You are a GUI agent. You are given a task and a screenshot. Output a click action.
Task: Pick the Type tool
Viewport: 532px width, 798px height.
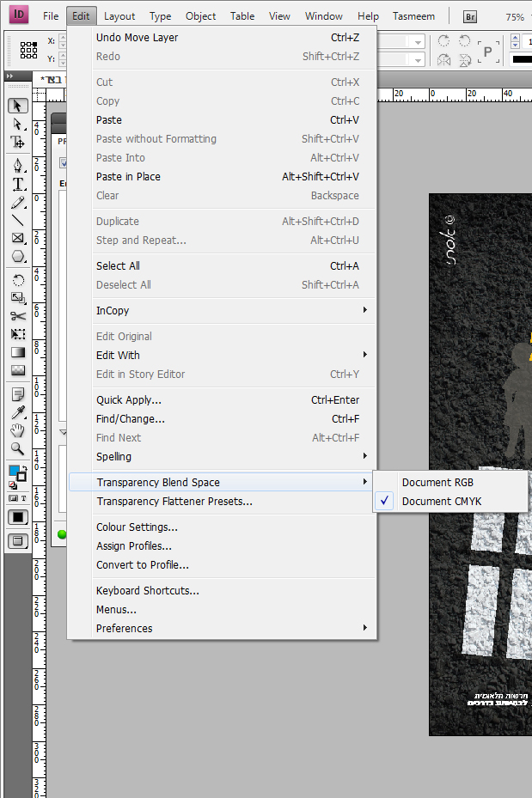click(x=17, y=184)
